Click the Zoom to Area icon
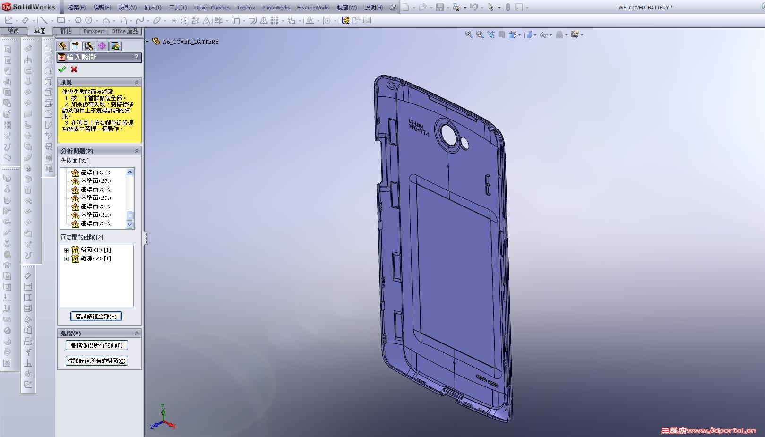Image resolution: width=765 pixels, height=437 pixels. coord(480,34)
